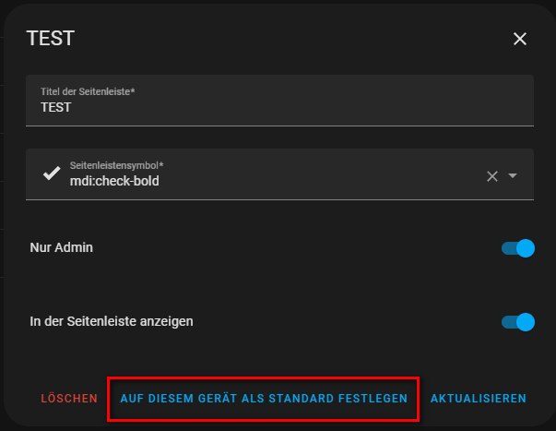This screenshot has height=431, width=556.
Task: Click the TEST dialog heading
Action: [x=51, y=39]
